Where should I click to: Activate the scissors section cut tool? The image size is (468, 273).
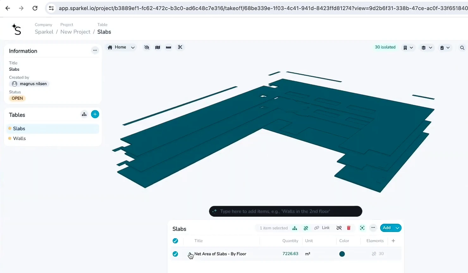pos(180,47)
